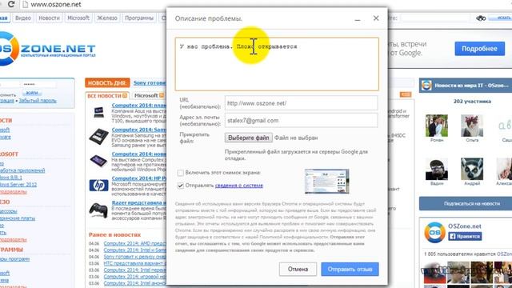This screenshot has width=512, height=288.
Task: Click the Facebook Нравится button
Action: coord(465,236)
